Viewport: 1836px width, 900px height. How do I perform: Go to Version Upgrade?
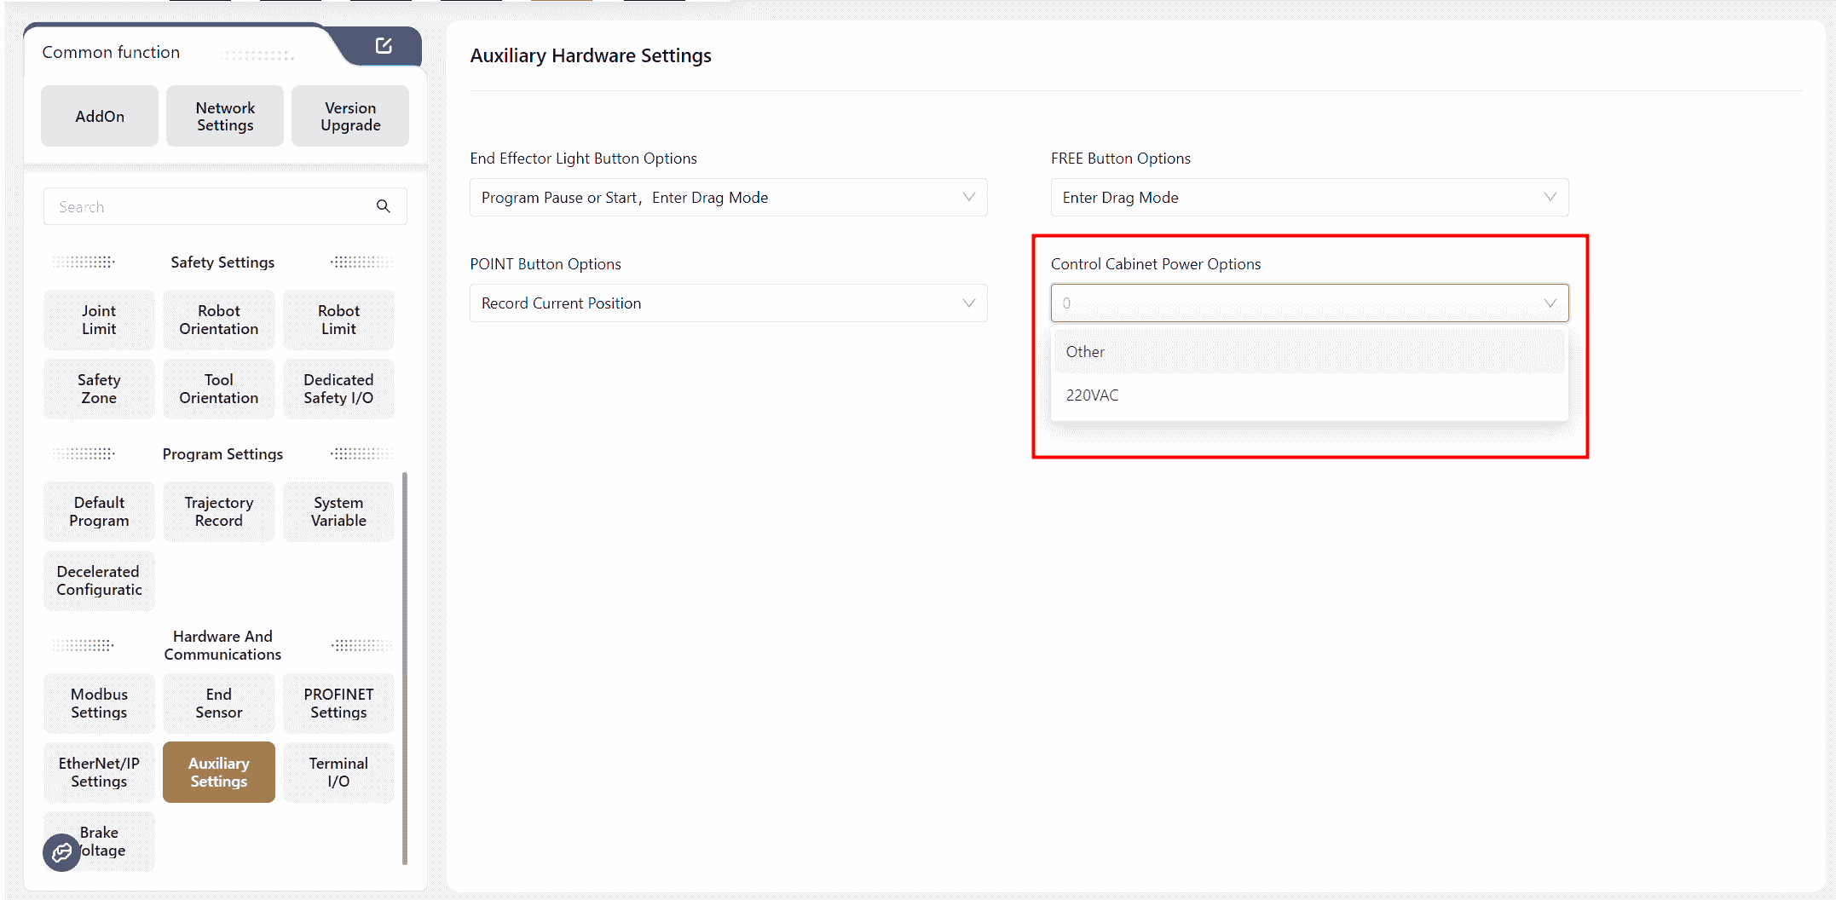click(350, 117)
